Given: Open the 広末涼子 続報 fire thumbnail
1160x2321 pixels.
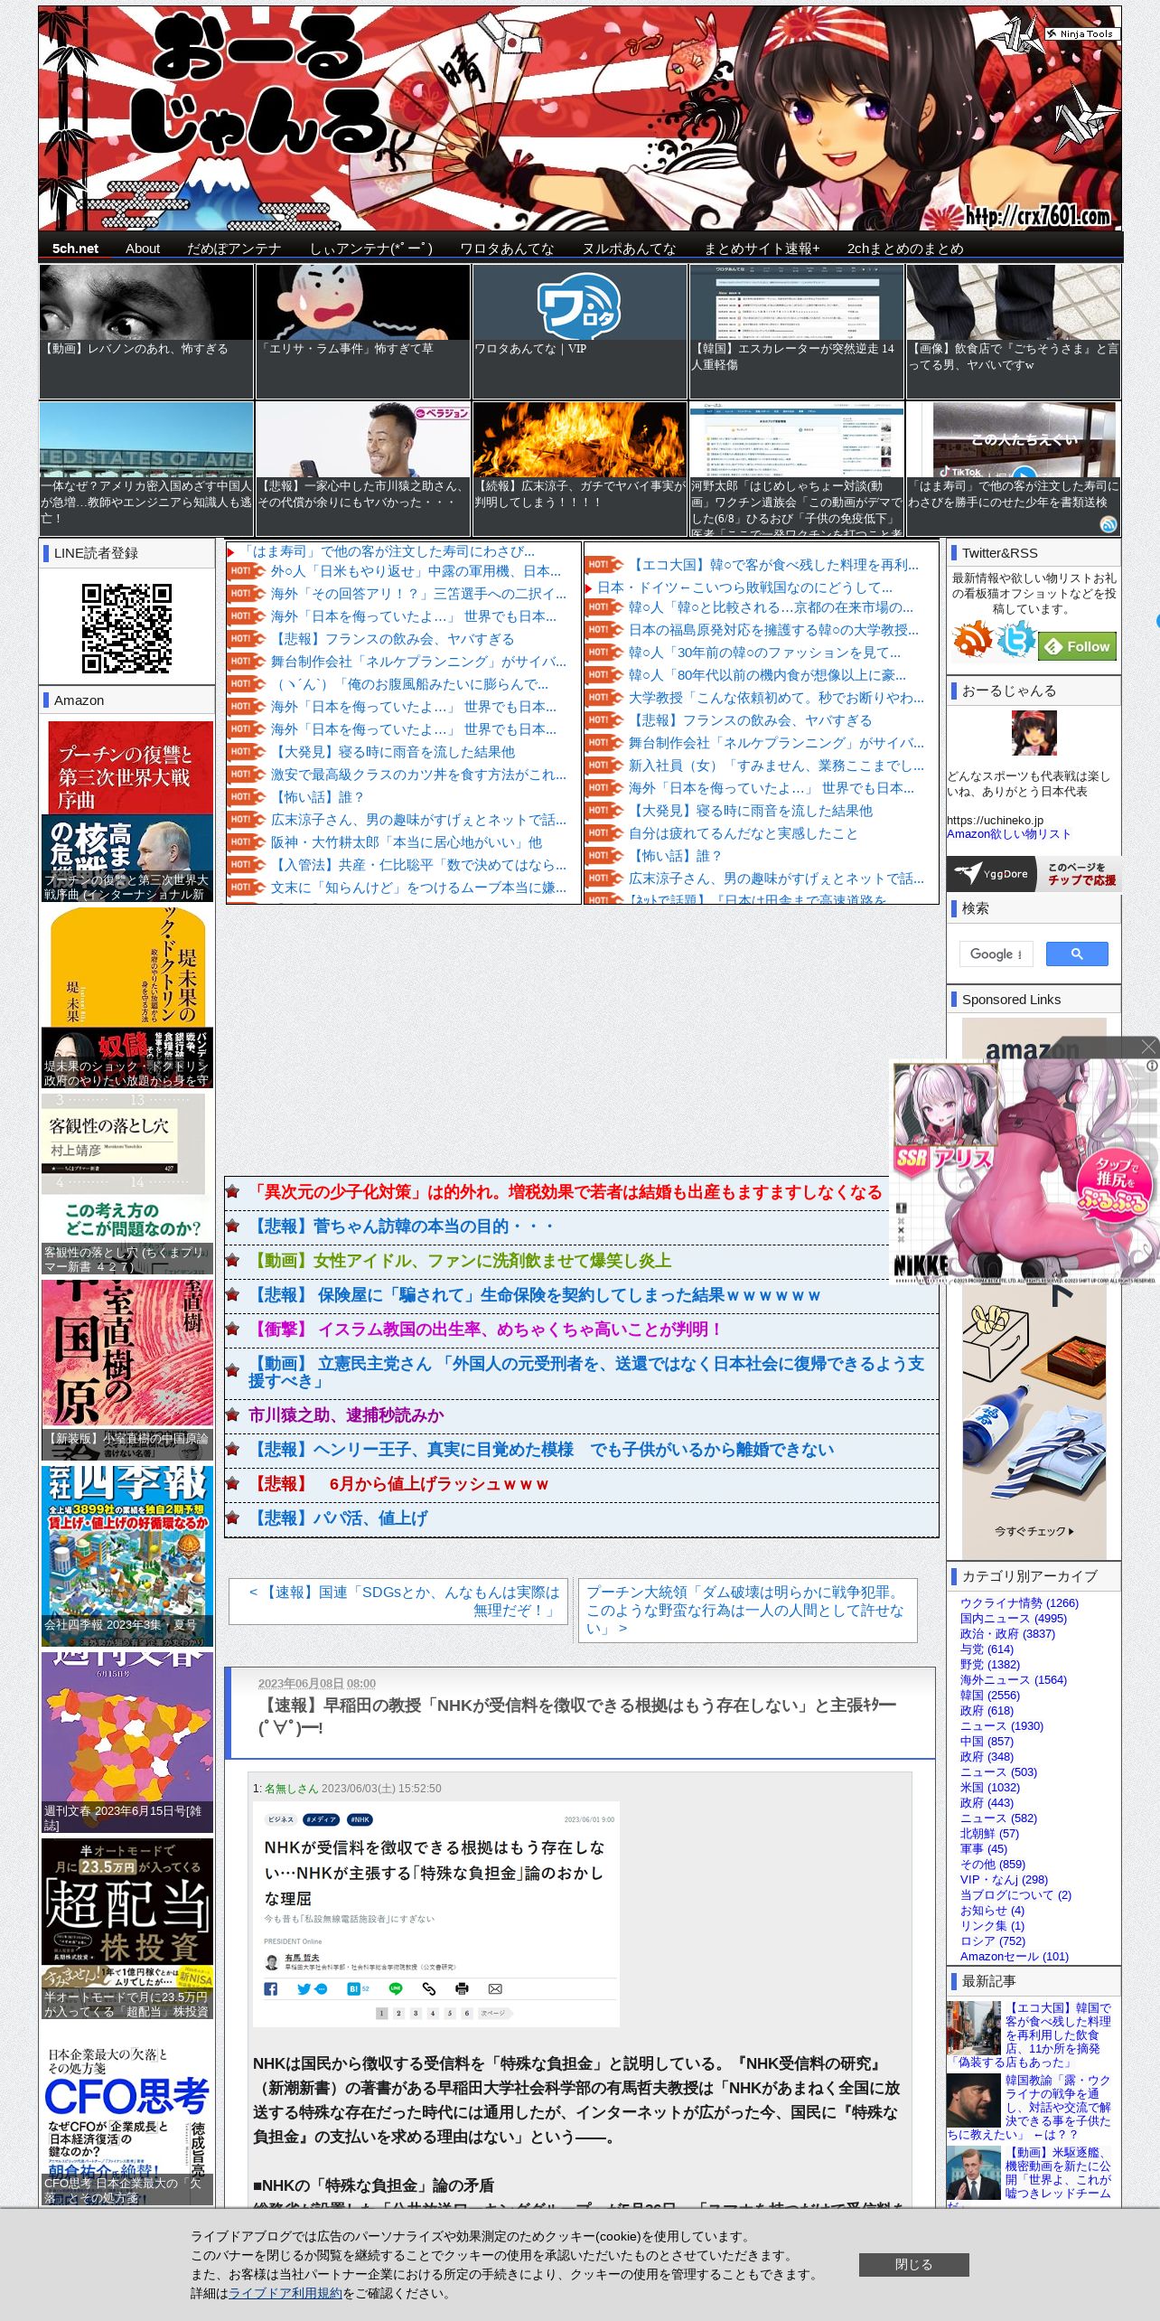Looking at the screenshot, I should coord(580,468).
